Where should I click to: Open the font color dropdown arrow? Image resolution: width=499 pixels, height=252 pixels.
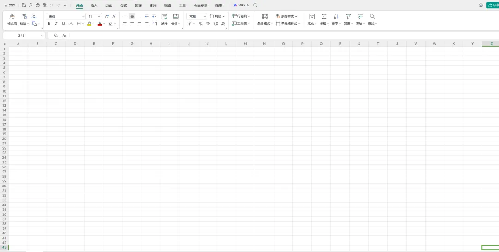(104, 24)
